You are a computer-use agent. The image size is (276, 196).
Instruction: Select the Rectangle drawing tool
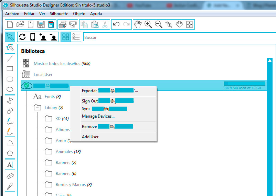pos(10,69)
